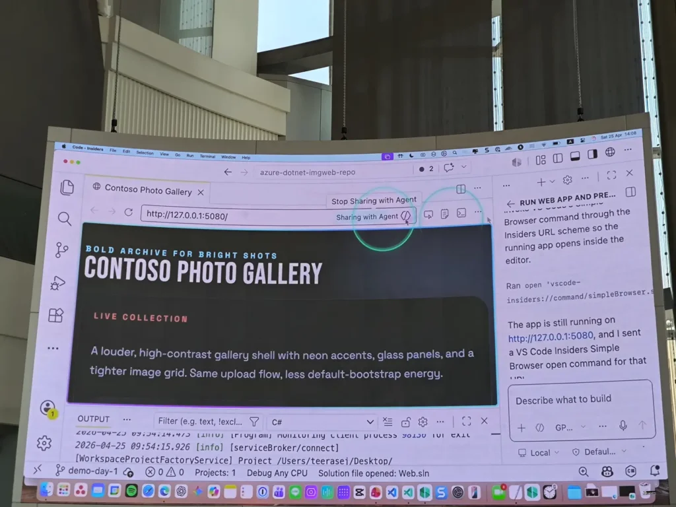Open the Extensions view
This screenshot has width=676, height=507.
[x=56, y=316]
